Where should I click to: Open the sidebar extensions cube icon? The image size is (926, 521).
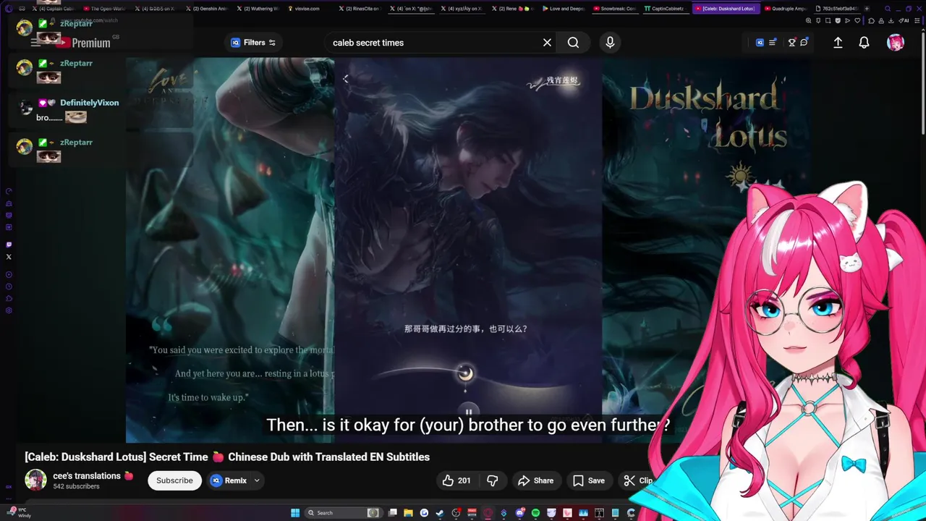pyautogui.click(x=9, y=298)
